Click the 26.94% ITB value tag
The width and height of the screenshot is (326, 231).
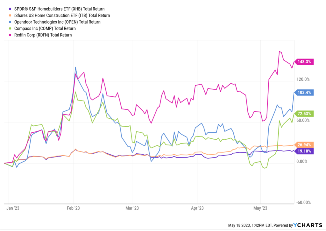(x=305, y=144)
